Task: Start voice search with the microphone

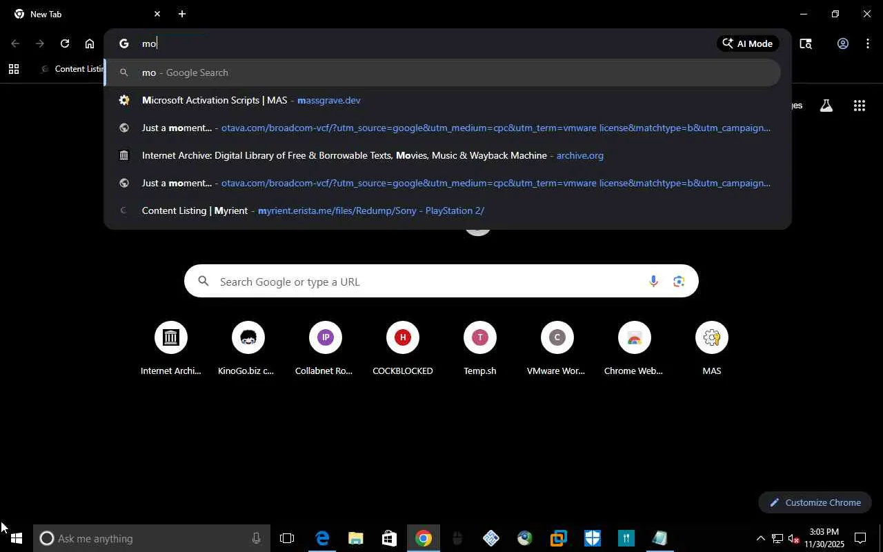Action: tap(653, 282)
